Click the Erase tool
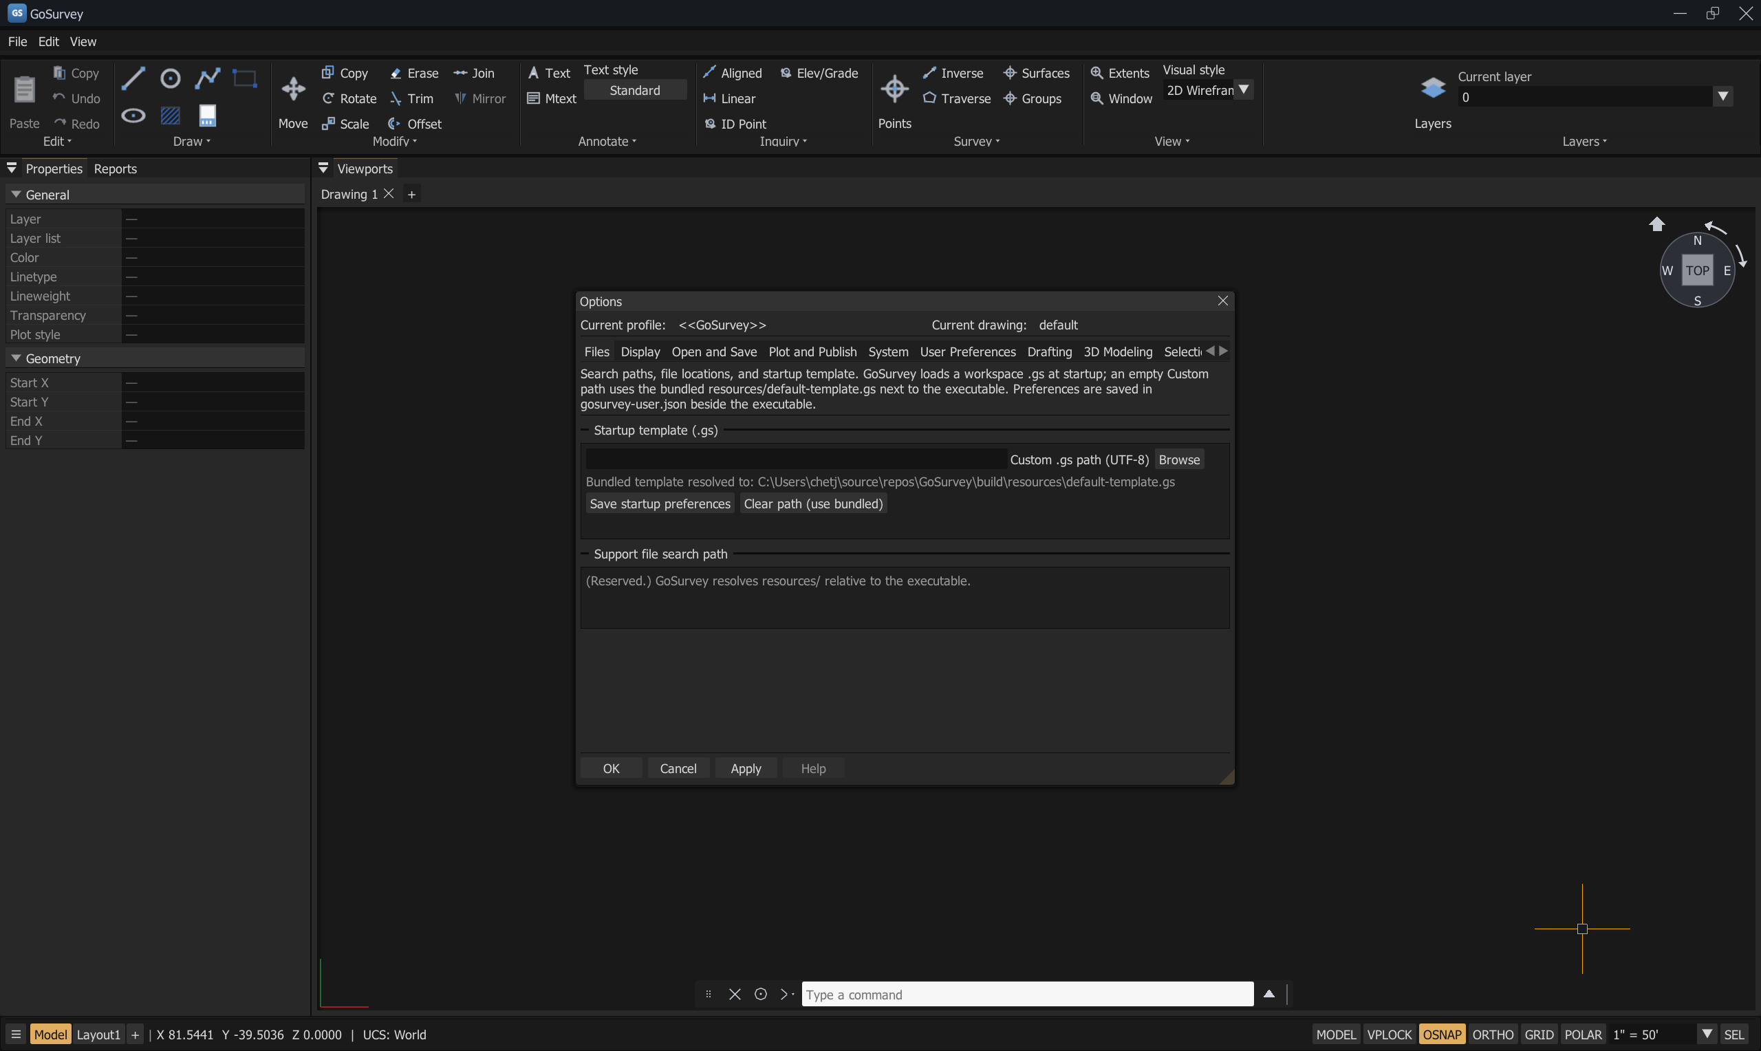 [x=414, y=73]
